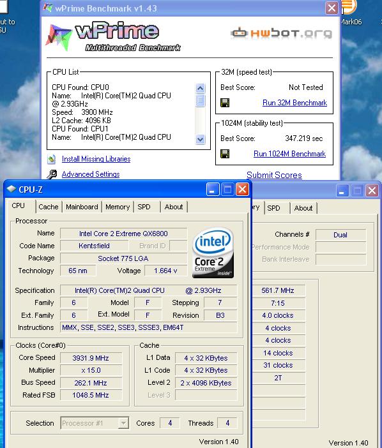Click the CPU List scroll up arrow
Image resolution: width=382 pixels, height=448 pixels.
coord(200,88)
